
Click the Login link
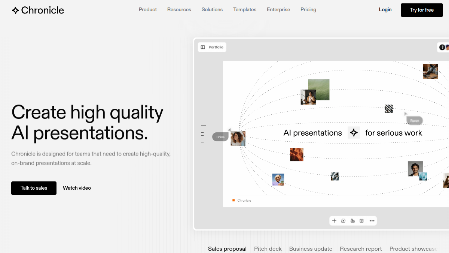[x=385, y=10]
